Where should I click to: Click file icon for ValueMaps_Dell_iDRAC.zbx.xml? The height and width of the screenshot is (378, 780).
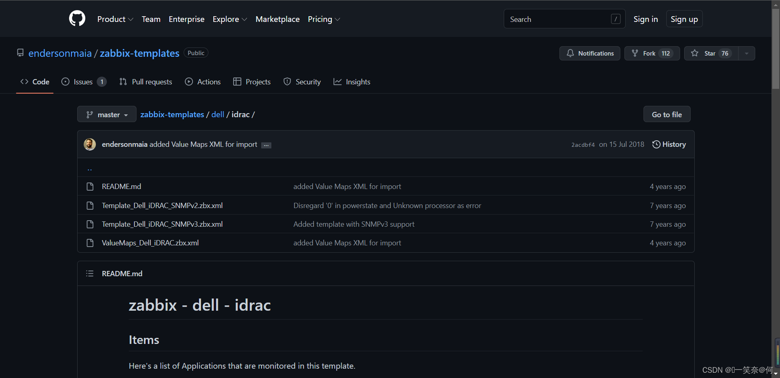(x=90, y=243)
